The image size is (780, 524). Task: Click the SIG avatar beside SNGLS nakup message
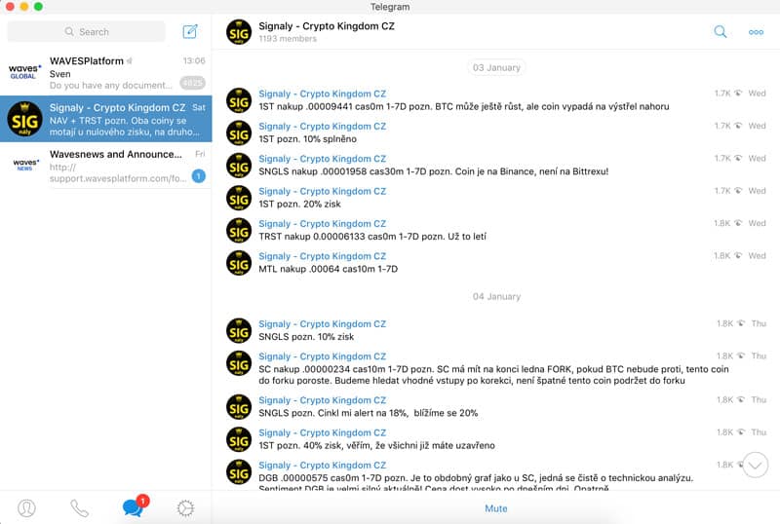[239, 166]
